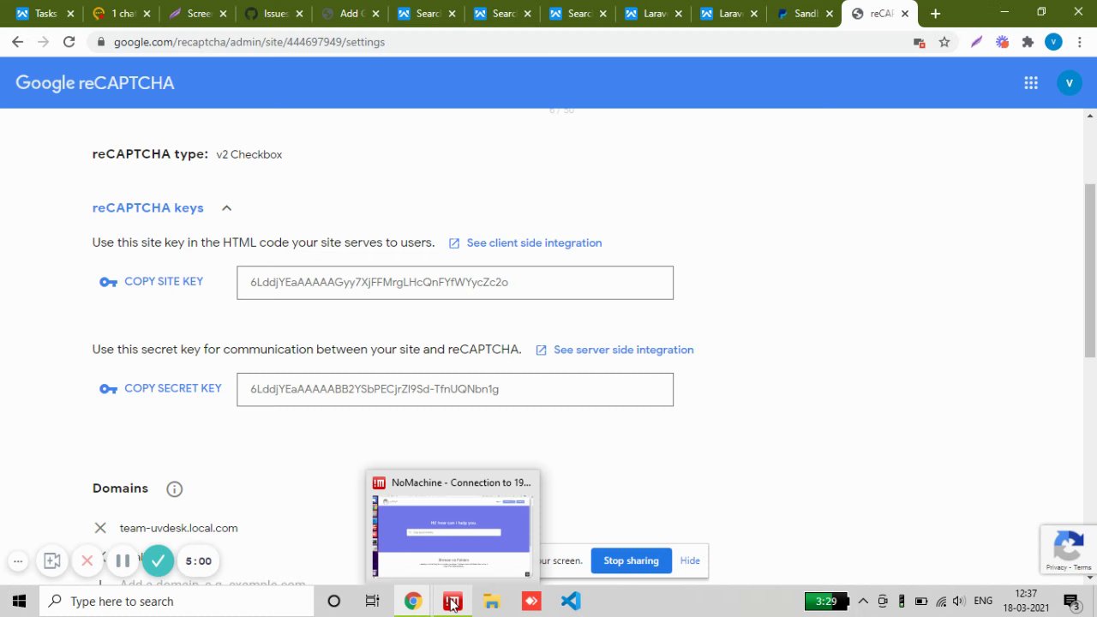The width and height of the screenshot is (1097, 617).
Task: Click the recorder camera toggle icon
Action: pos(52,561)
